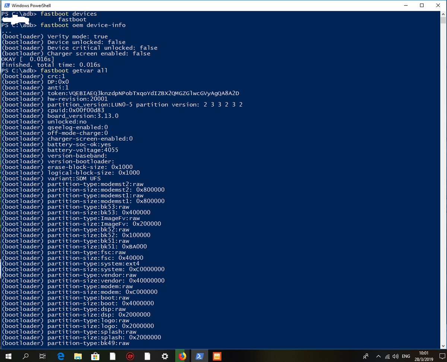Click the volume speaker icon
Image resolution: width=447 pixels, height=362 pixels.
coord(395,356)
